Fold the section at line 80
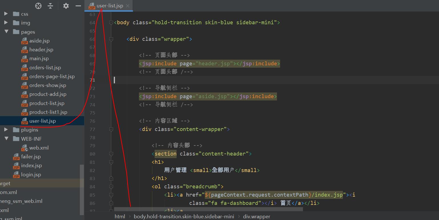Image resolution: width=439 pixels, height=220 pixels. click(x=111, y=154)
